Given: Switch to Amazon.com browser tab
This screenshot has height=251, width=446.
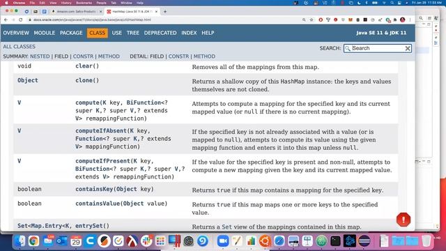Looking at the screenshot, I should [76, 12].
